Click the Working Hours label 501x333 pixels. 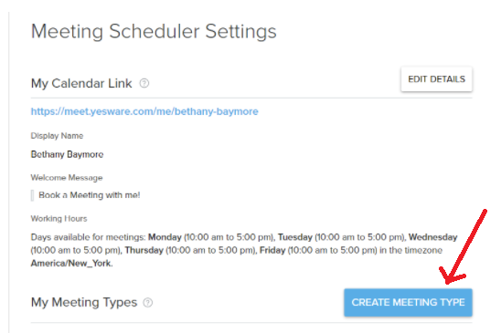coord(59,218)
